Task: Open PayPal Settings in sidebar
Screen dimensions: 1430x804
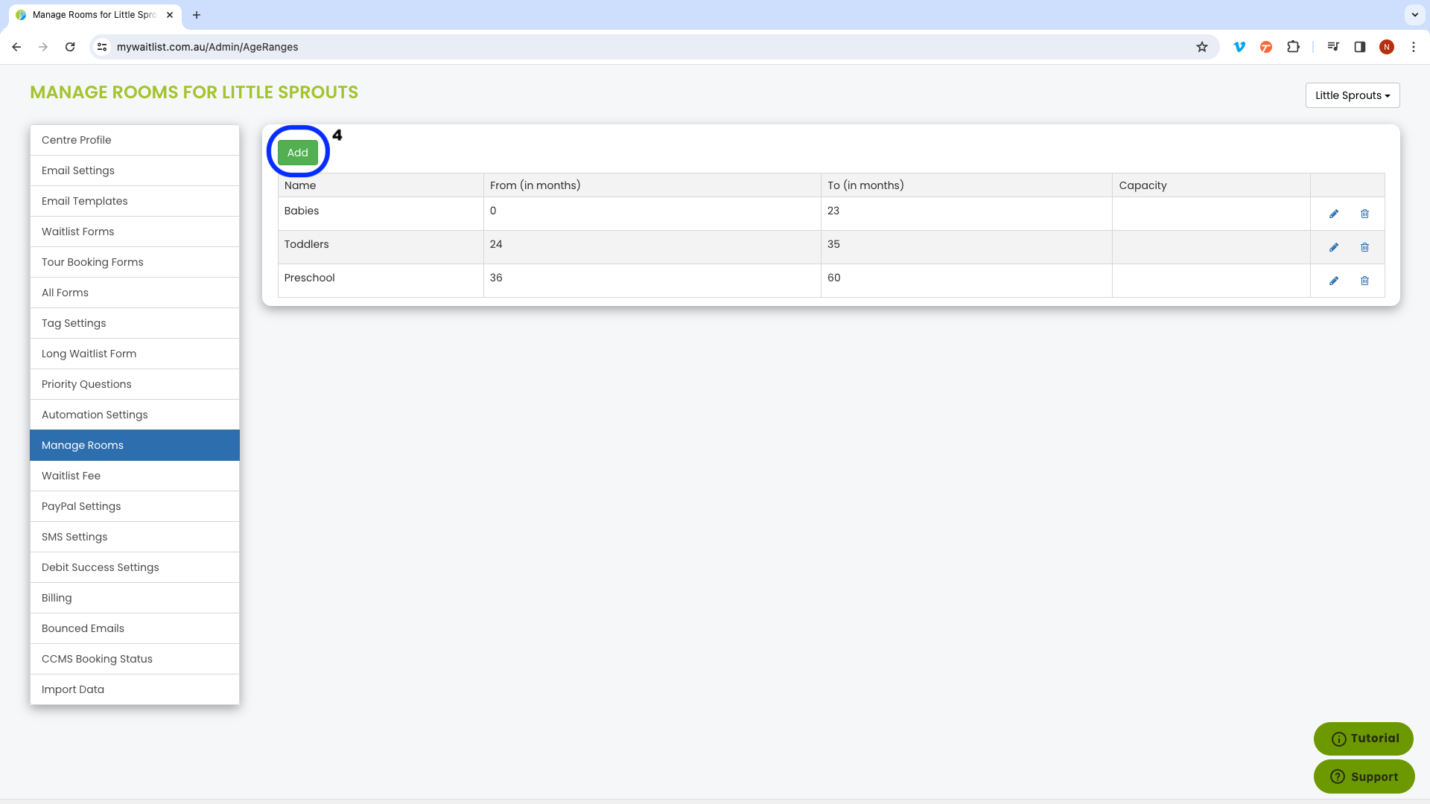Action: (135, 506)
